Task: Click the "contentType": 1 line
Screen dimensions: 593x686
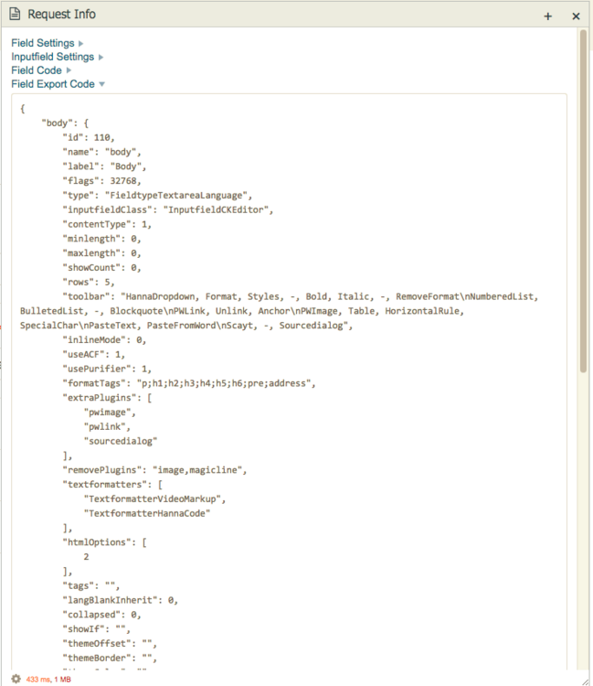Action: point(107,224)
